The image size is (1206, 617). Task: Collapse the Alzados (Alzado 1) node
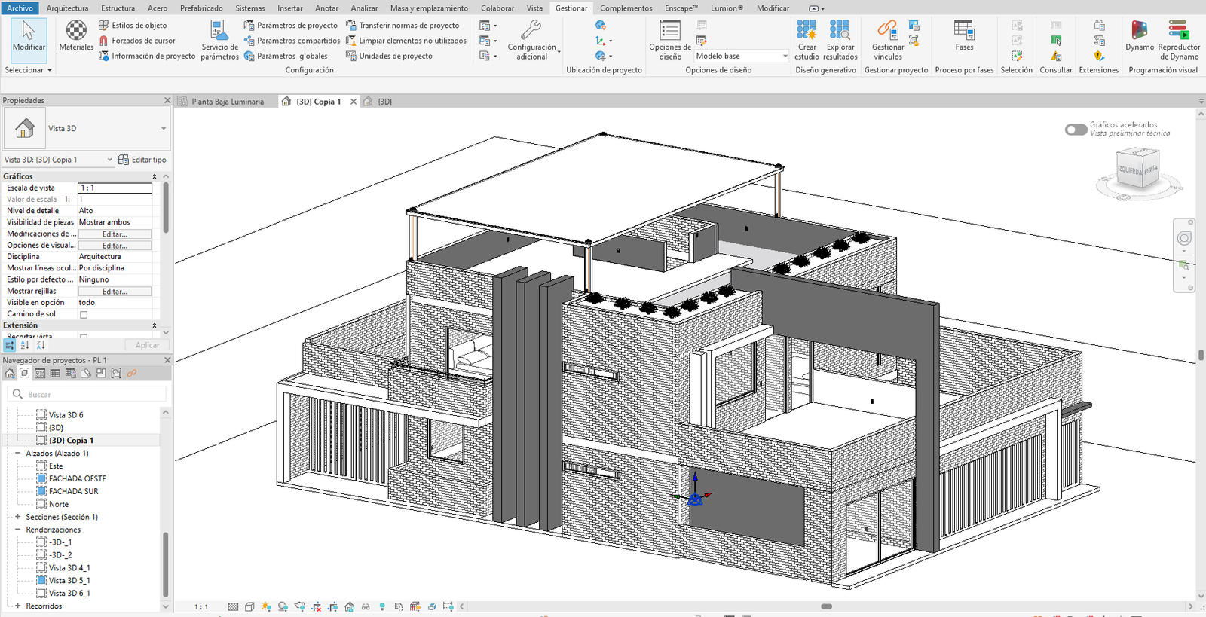(x=17, y=454)
